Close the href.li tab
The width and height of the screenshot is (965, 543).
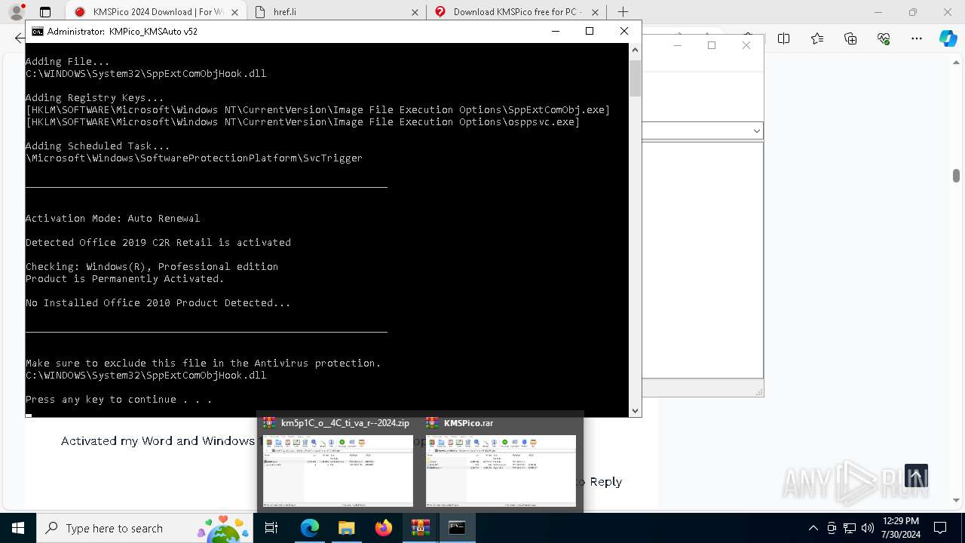coord(415,12)
